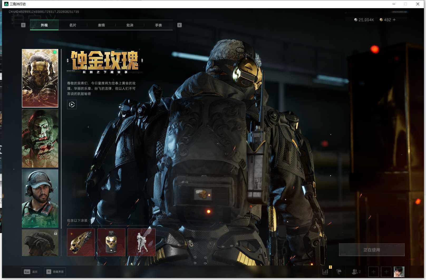Select the gold skull mask skin thumbnail

[40, 78]
